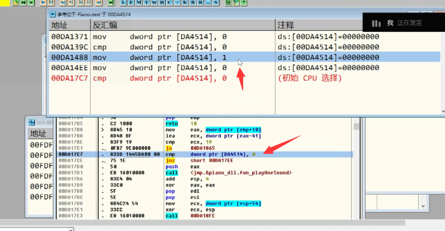Select disassembly line 00DA17C7 cmp in CPU window
The height and width of the screenshot is (231, 445).
pyautogui.click(x=205, y=154)
